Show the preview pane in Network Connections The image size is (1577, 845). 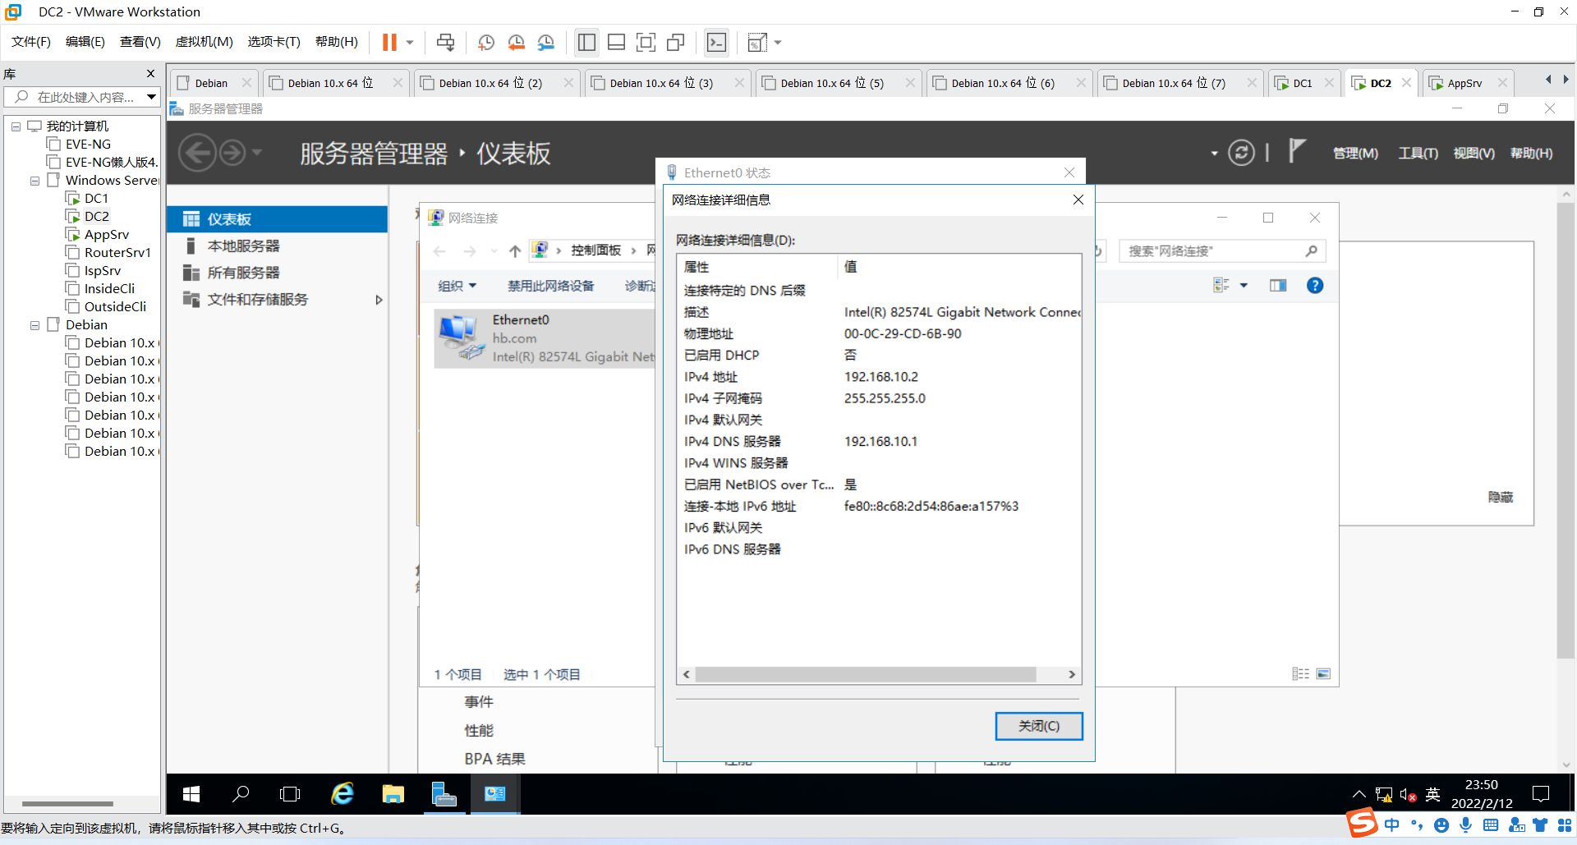pos(1278,285)
